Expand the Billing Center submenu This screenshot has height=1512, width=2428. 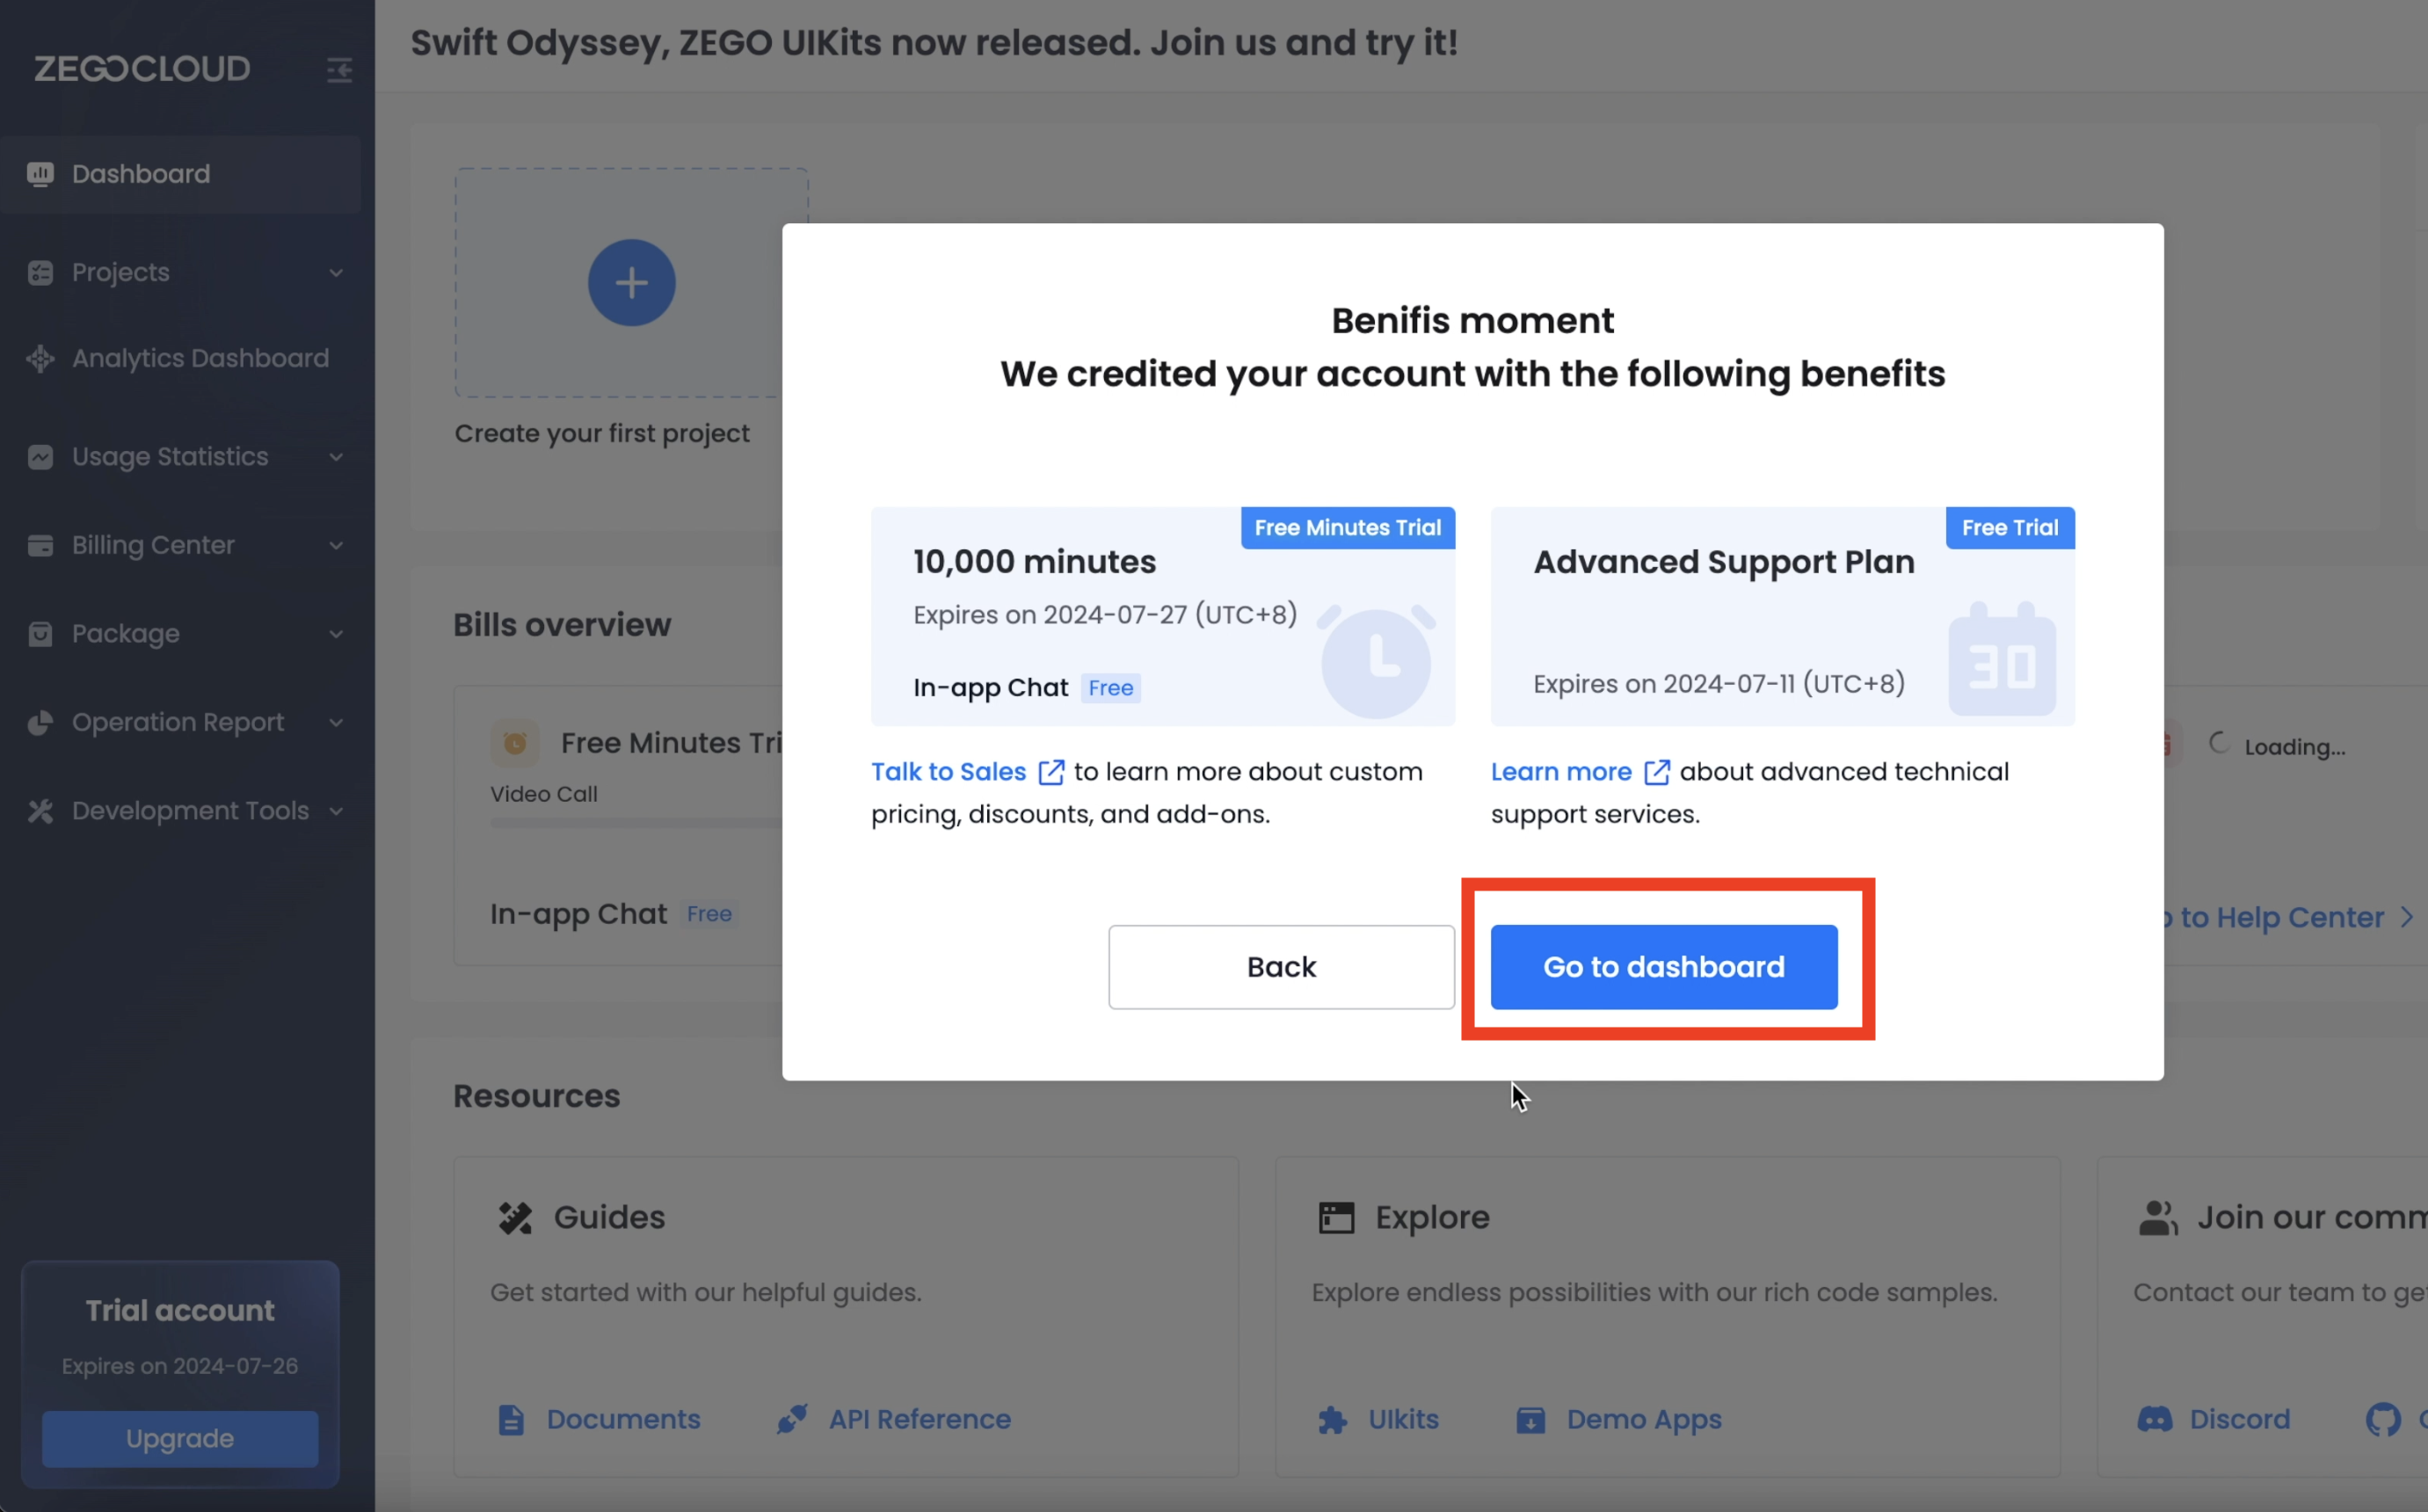coord(336,545)
